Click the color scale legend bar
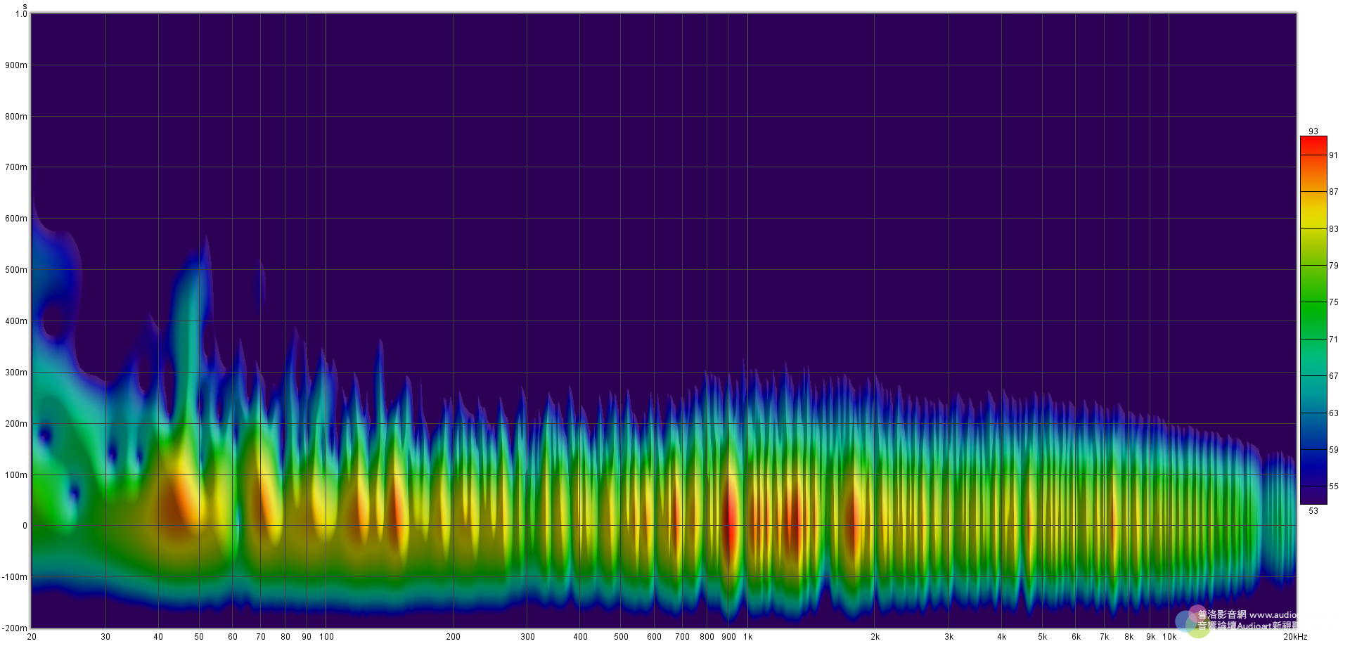Viewport: 1350px width, 646px height. click(x=1313, y=321)
